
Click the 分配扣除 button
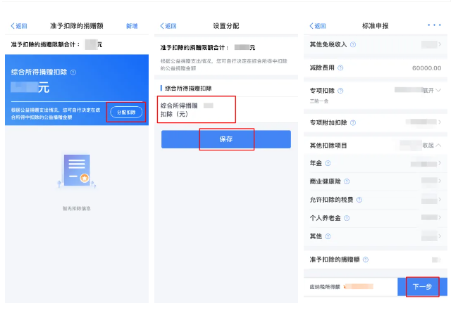(x=126, y=112)
